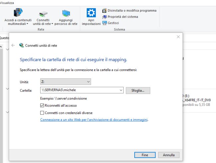The height and width of the screenshot is (163, 216).
Task: Toggle Riconnetti all'accesso checkbox
Action: coord(42,106)
